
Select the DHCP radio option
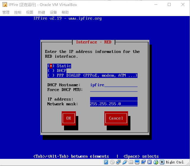pyautogui.click(x=57, y=71)
